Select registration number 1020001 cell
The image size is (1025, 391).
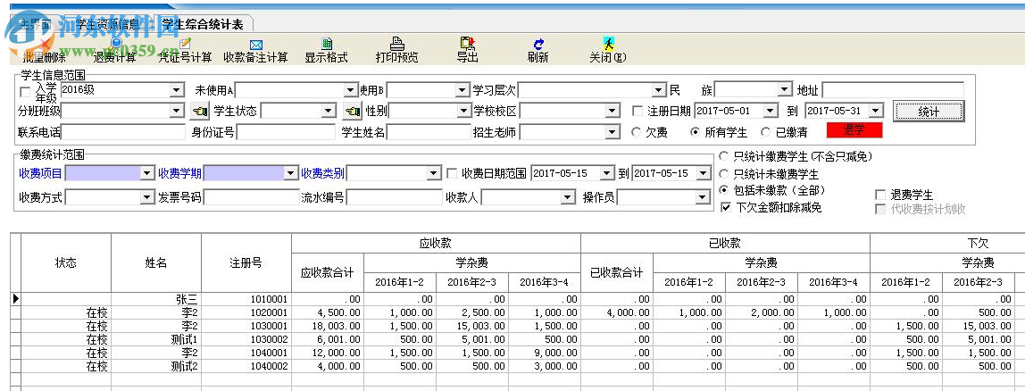pos(246,312)
